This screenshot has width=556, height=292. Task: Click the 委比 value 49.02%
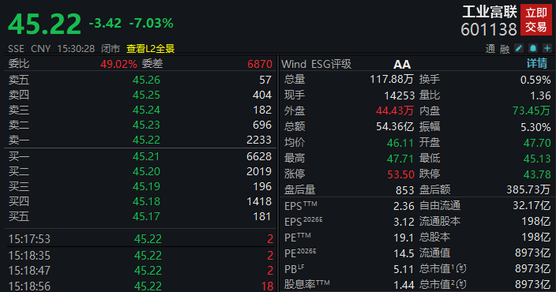tap(118, 64)
